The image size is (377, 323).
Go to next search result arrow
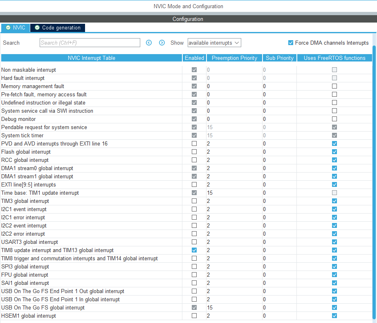pos(162,43)
